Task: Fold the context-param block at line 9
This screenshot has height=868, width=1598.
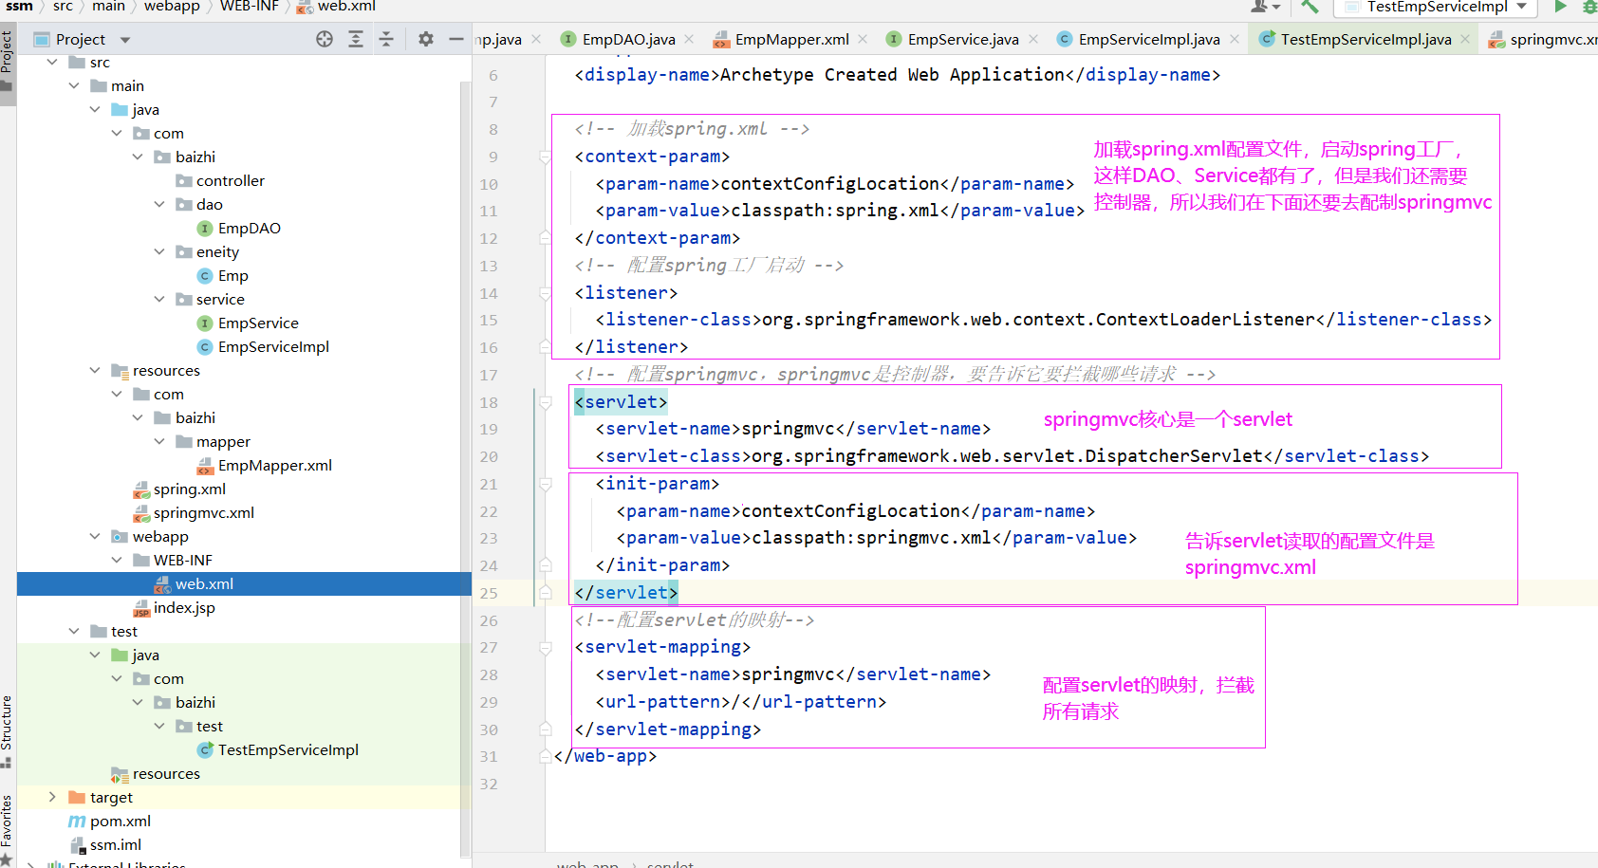Action: tap(546, 157)
